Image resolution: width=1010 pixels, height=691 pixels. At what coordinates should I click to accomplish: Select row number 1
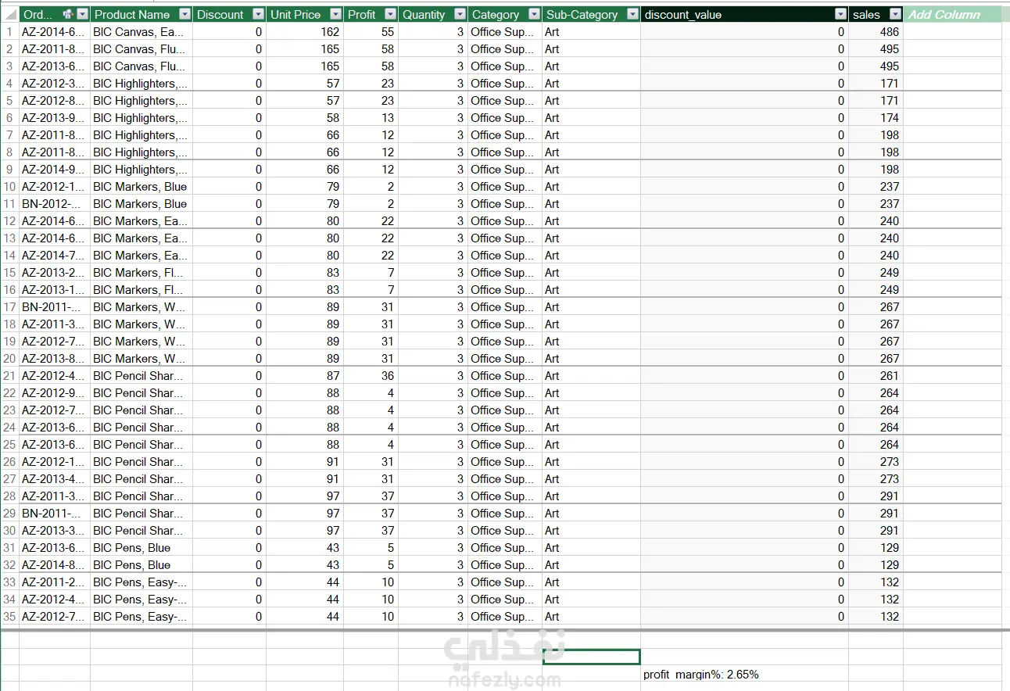coord(9,31)
